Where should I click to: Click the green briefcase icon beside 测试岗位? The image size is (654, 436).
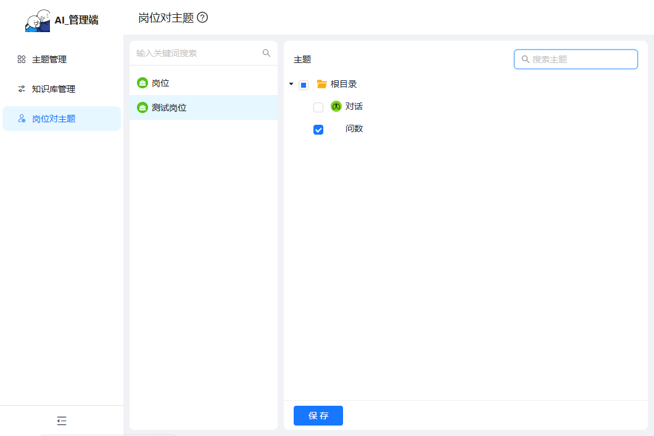143,107
